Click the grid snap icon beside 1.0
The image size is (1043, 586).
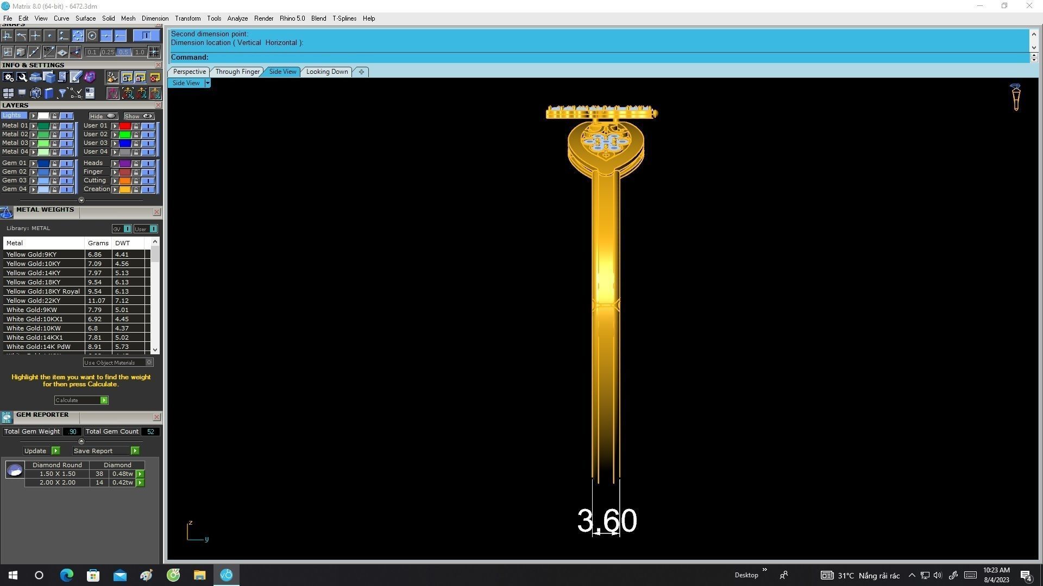(x=154, y=52)
